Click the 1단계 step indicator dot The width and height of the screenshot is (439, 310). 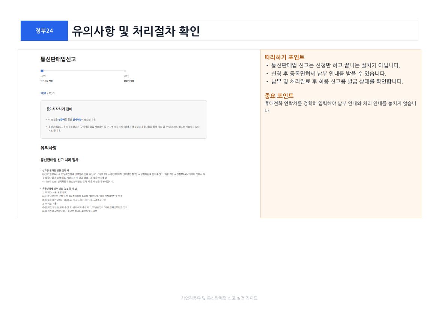click(42, 71)
